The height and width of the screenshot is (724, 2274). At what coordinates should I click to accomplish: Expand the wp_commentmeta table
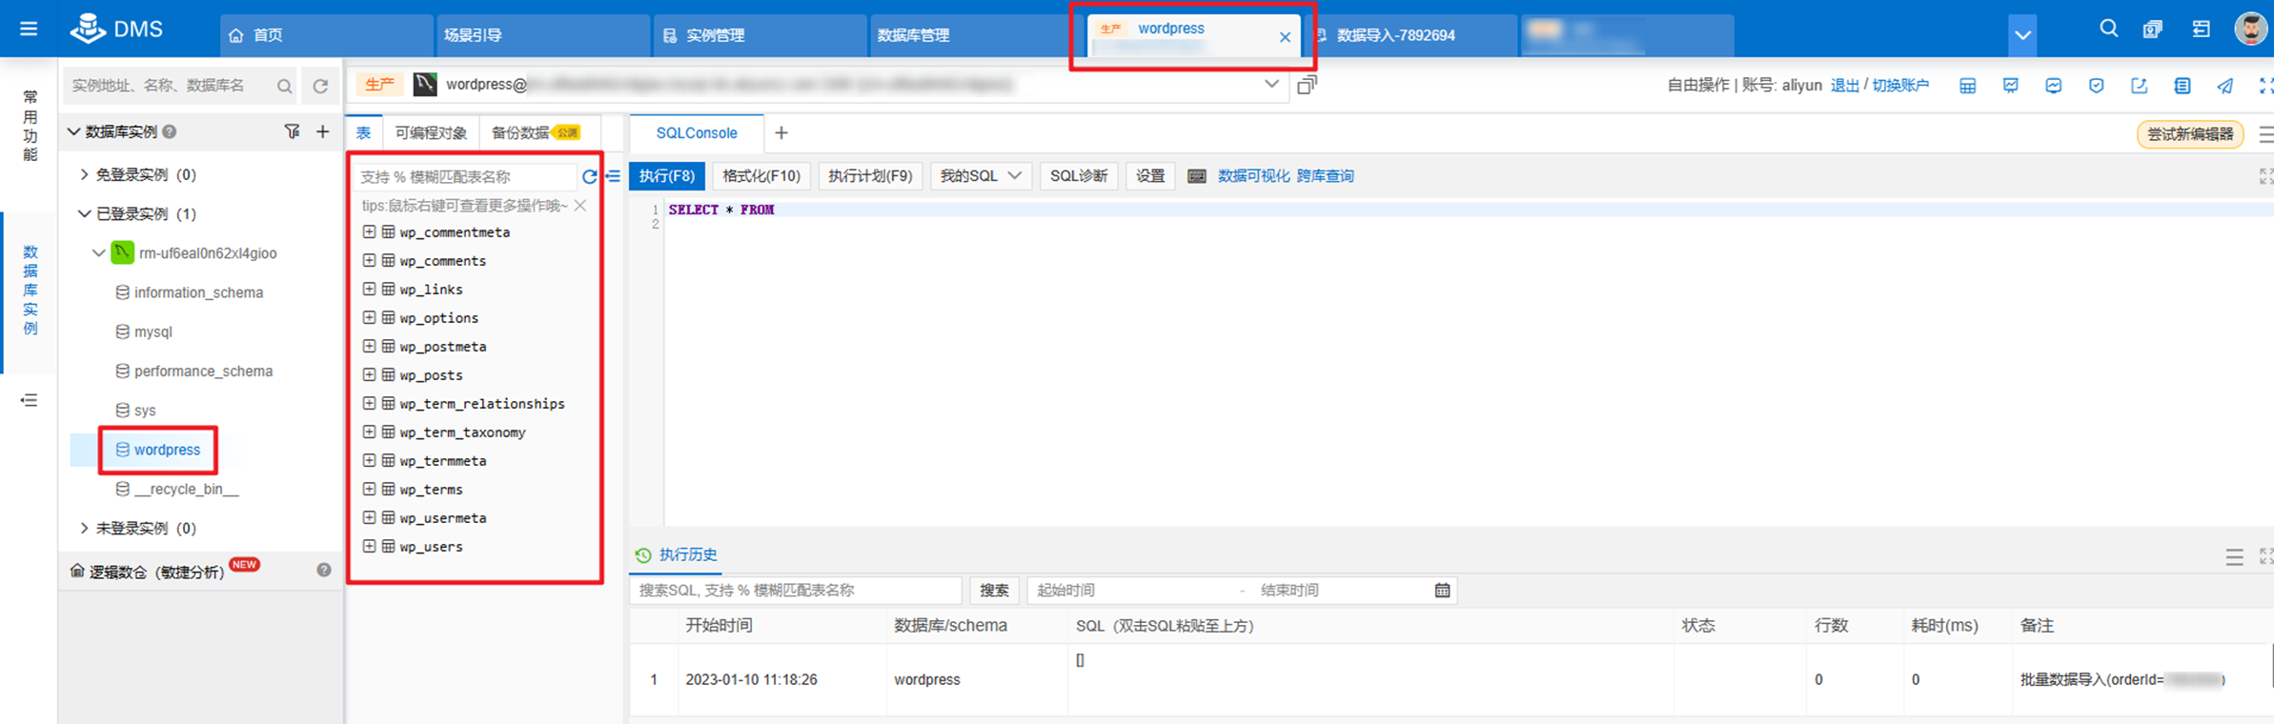coord(369,231)
